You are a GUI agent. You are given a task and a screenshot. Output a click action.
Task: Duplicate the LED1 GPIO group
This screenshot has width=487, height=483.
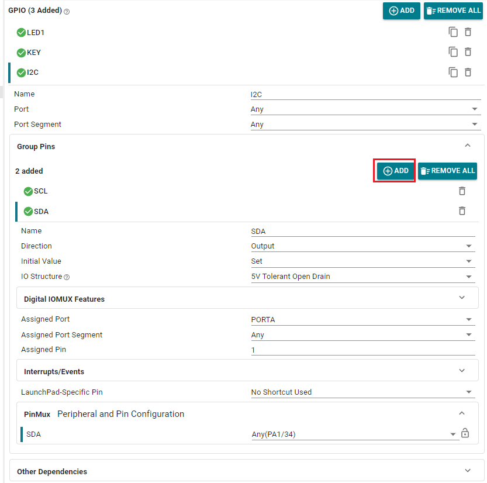[453, 32]
